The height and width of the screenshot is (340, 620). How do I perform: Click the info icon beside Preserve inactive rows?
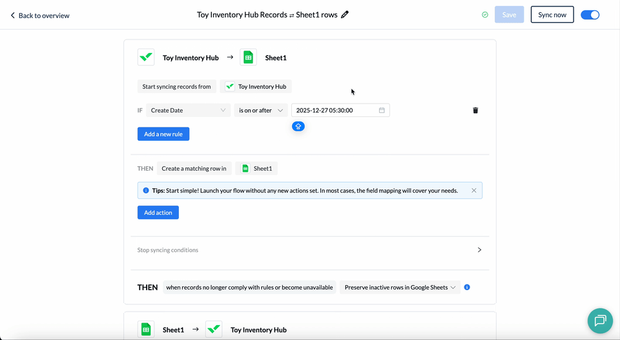pos(467,287)
